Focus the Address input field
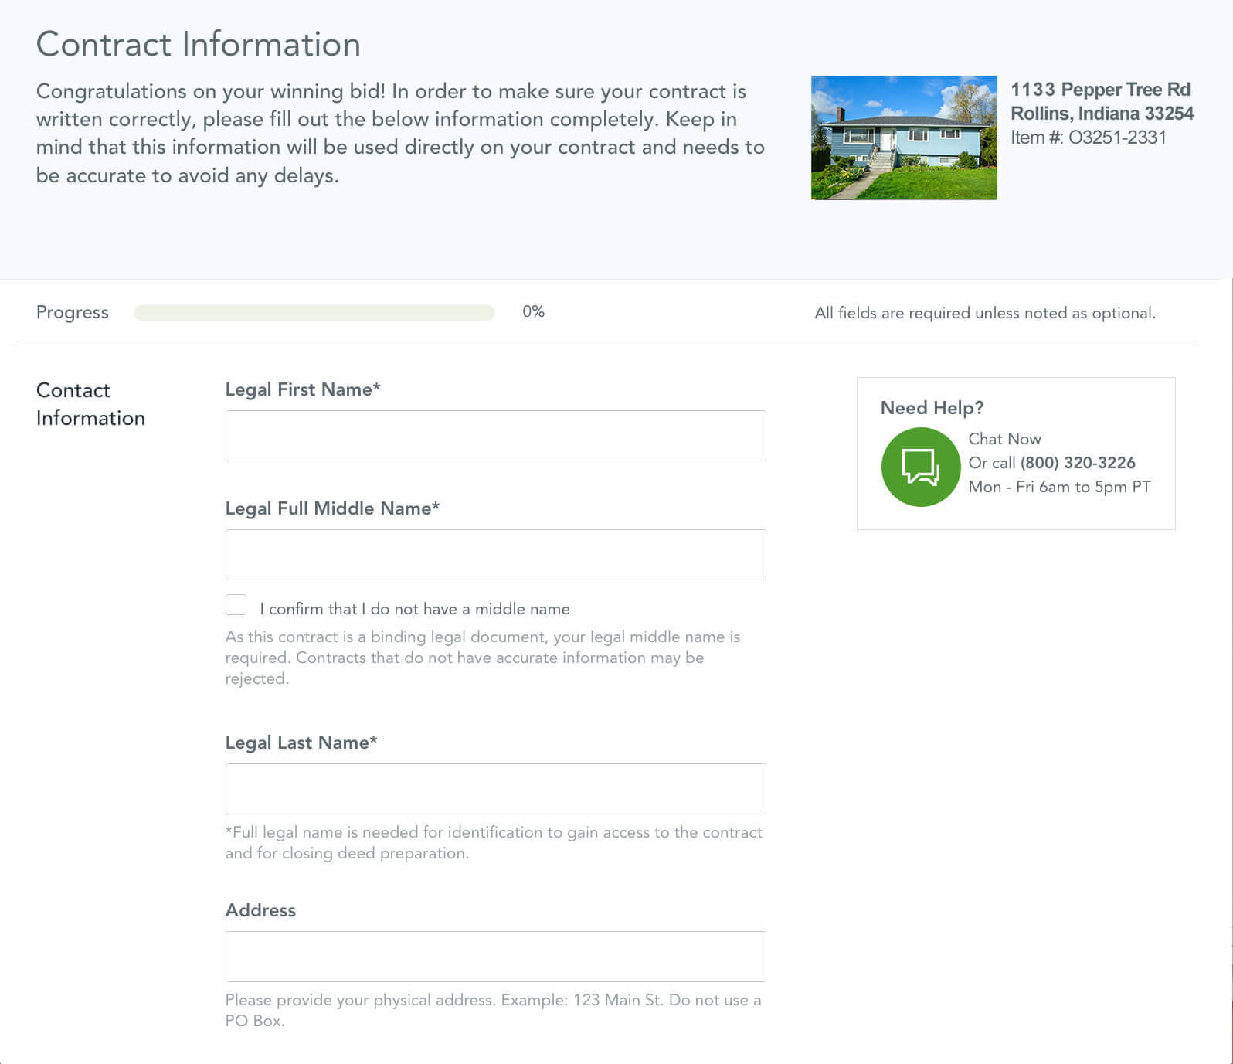1233x1064 pixels. coord(495,957)
